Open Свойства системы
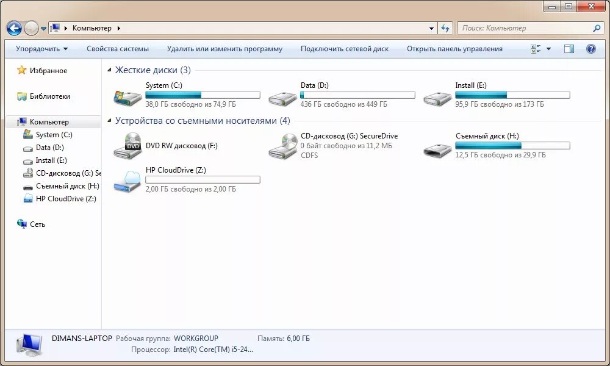This screenshot has width=610, height=366. click(118, 49)
